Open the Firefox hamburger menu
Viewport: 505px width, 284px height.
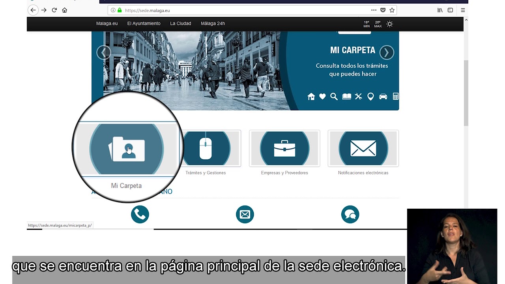[x=462, y=10]
